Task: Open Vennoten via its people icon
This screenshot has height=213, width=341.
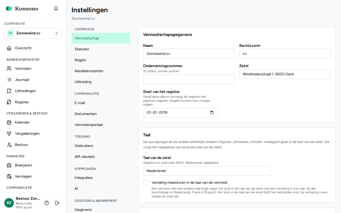Action: click(9, 69)
